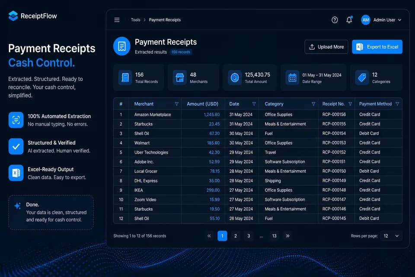Click the Export to Excel button
The height and width of the screenshot is (277, 415).
click(377, 47)
